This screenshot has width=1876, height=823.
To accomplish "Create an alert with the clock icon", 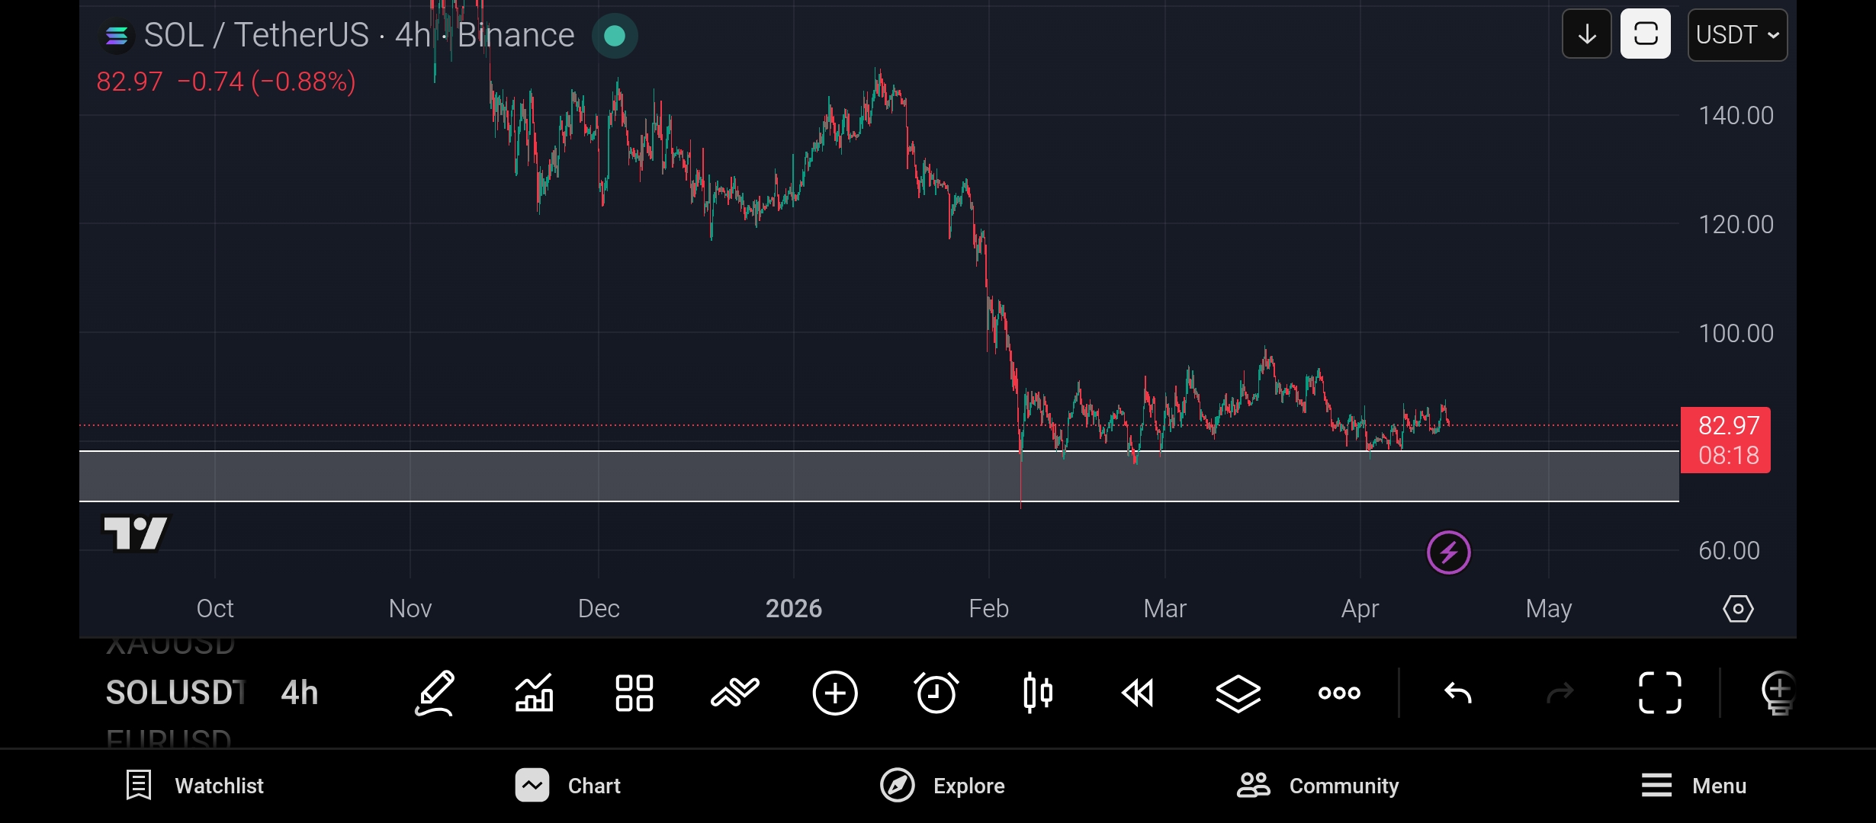I will (x=936, y=693).
